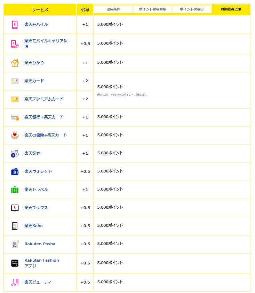
Task: Switch to the 達成条件 tab
Action: coord(113,9)
